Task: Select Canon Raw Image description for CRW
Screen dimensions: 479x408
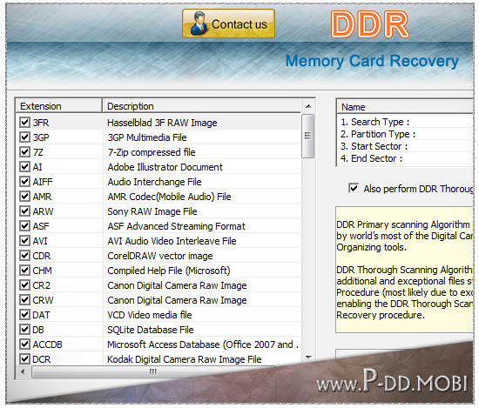Action: 177,300
